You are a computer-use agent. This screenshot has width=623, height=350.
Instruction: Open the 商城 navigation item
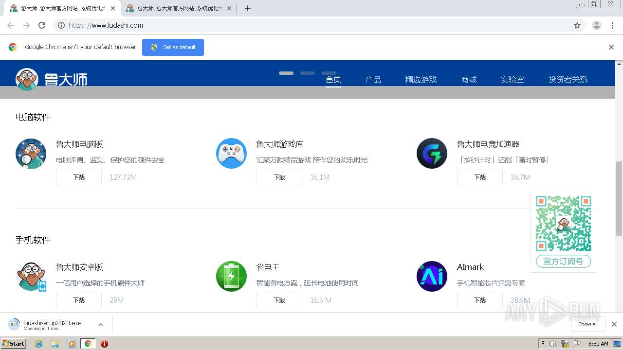click(469, 80)
